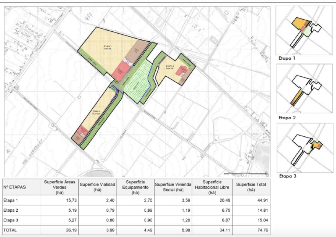Click the Etapa 1 thumbnail map
Screen dimensions: 336x237
tap(304, 31)
